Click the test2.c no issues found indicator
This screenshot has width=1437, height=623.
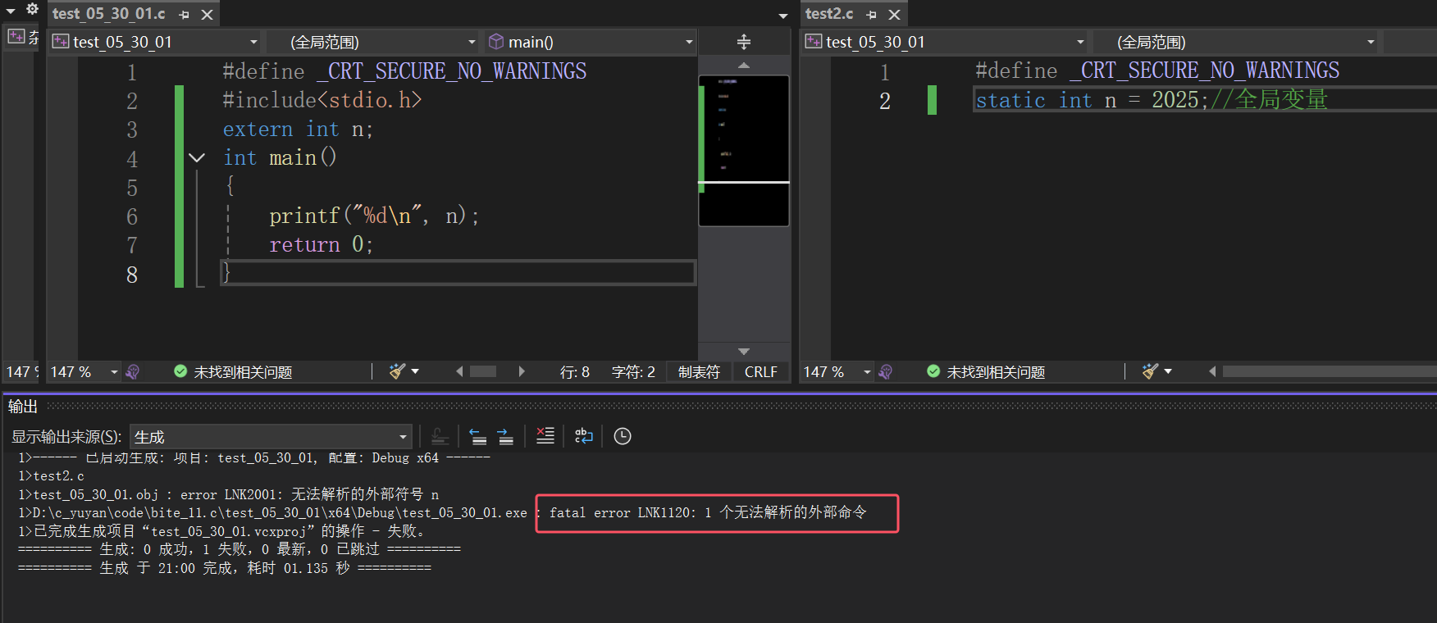pos(987,372)
